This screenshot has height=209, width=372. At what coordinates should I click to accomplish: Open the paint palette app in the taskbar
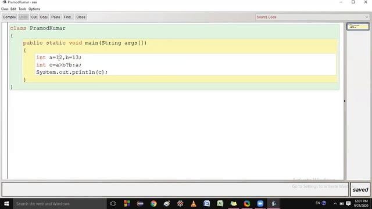click(167, 204)
